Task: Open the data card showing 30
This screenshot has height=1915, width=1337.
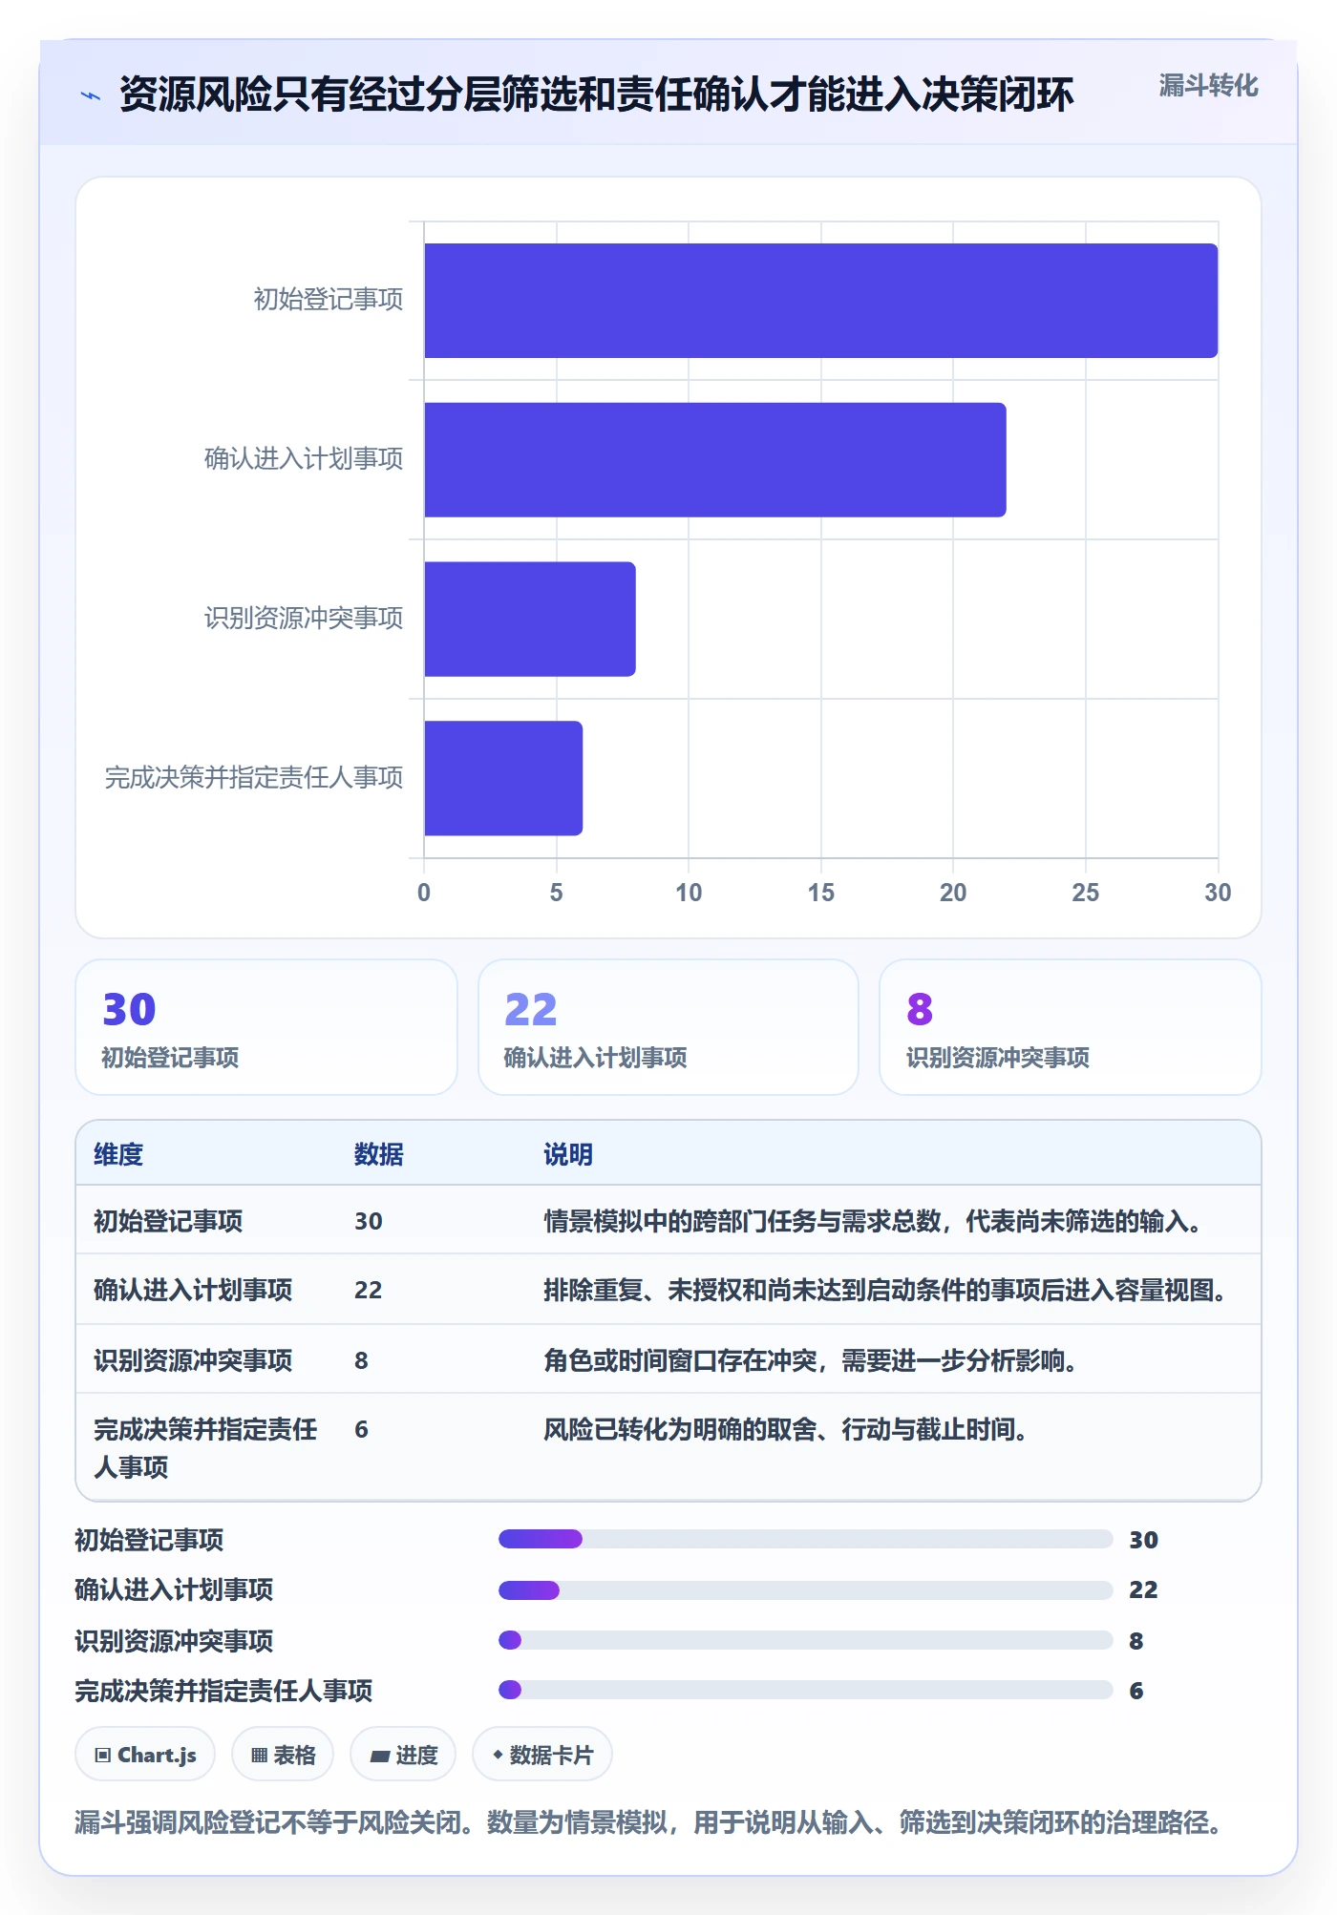Action: pyautogui.click(x=266, y=1027)
